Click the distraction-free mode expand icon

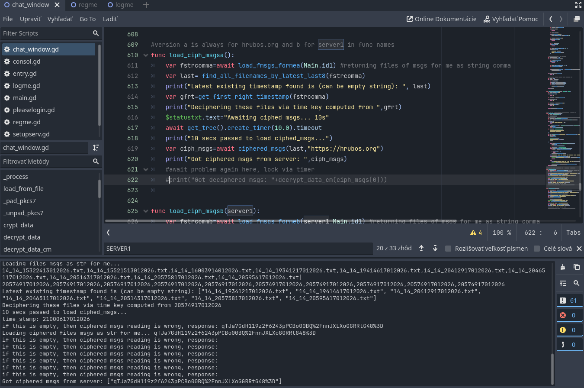point(578,5)
